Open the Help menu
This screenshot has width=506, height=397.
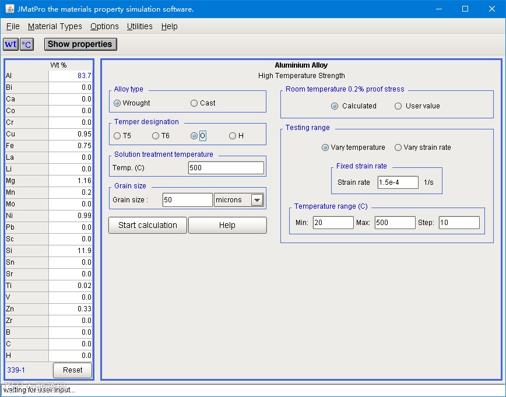170,26
